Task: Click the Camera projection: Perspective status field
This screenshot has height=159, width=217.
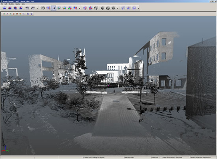Action: (200, 157)
